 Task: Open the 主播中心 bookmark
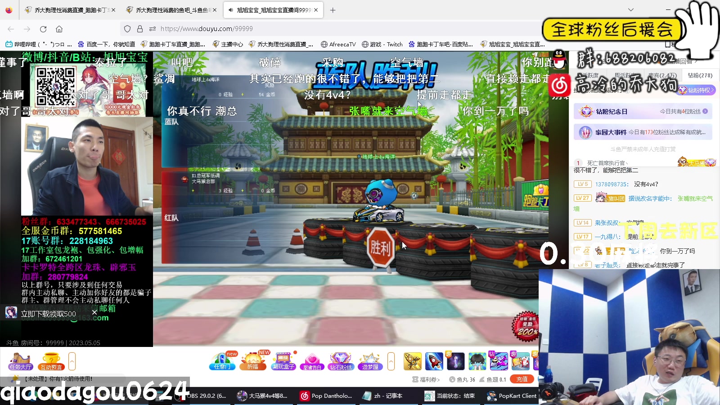[228, 44]
